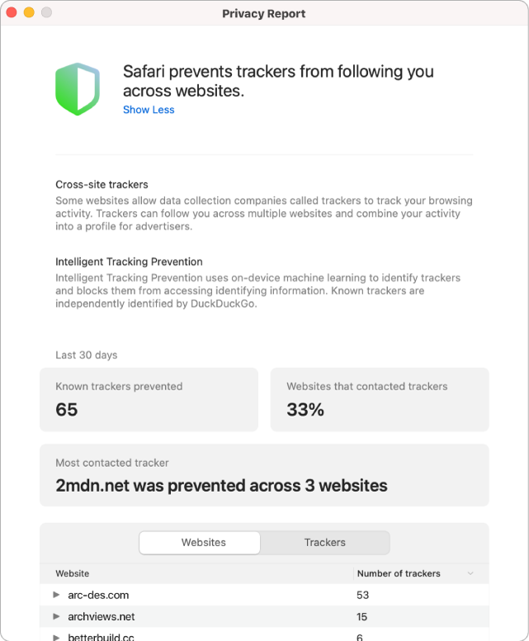Click the gray zoom window button
The width and height of the screenshot is (529, 641).
click(x=45, y=13)
